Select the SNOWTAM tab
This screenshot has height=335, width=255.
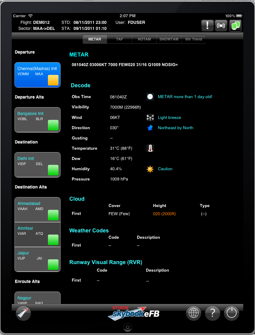[169, 39]
